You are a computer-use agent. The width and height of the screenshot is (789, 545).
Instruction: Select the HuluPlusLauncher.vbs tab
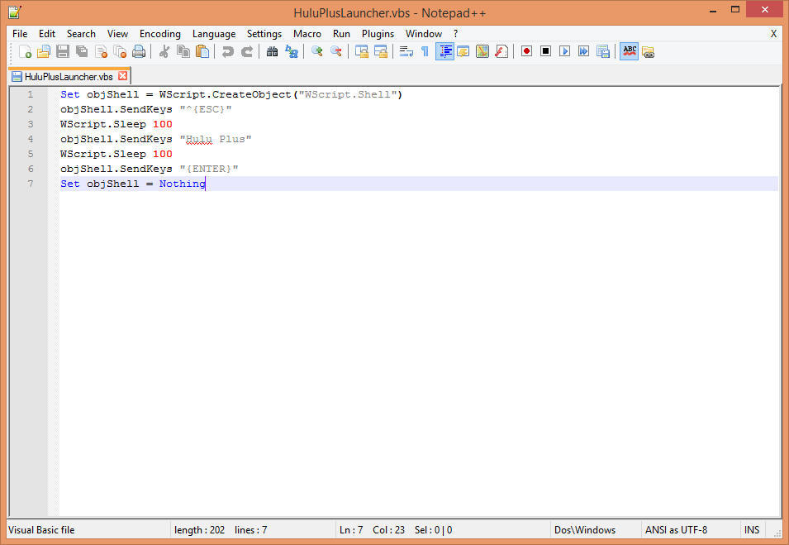point(69,77)
